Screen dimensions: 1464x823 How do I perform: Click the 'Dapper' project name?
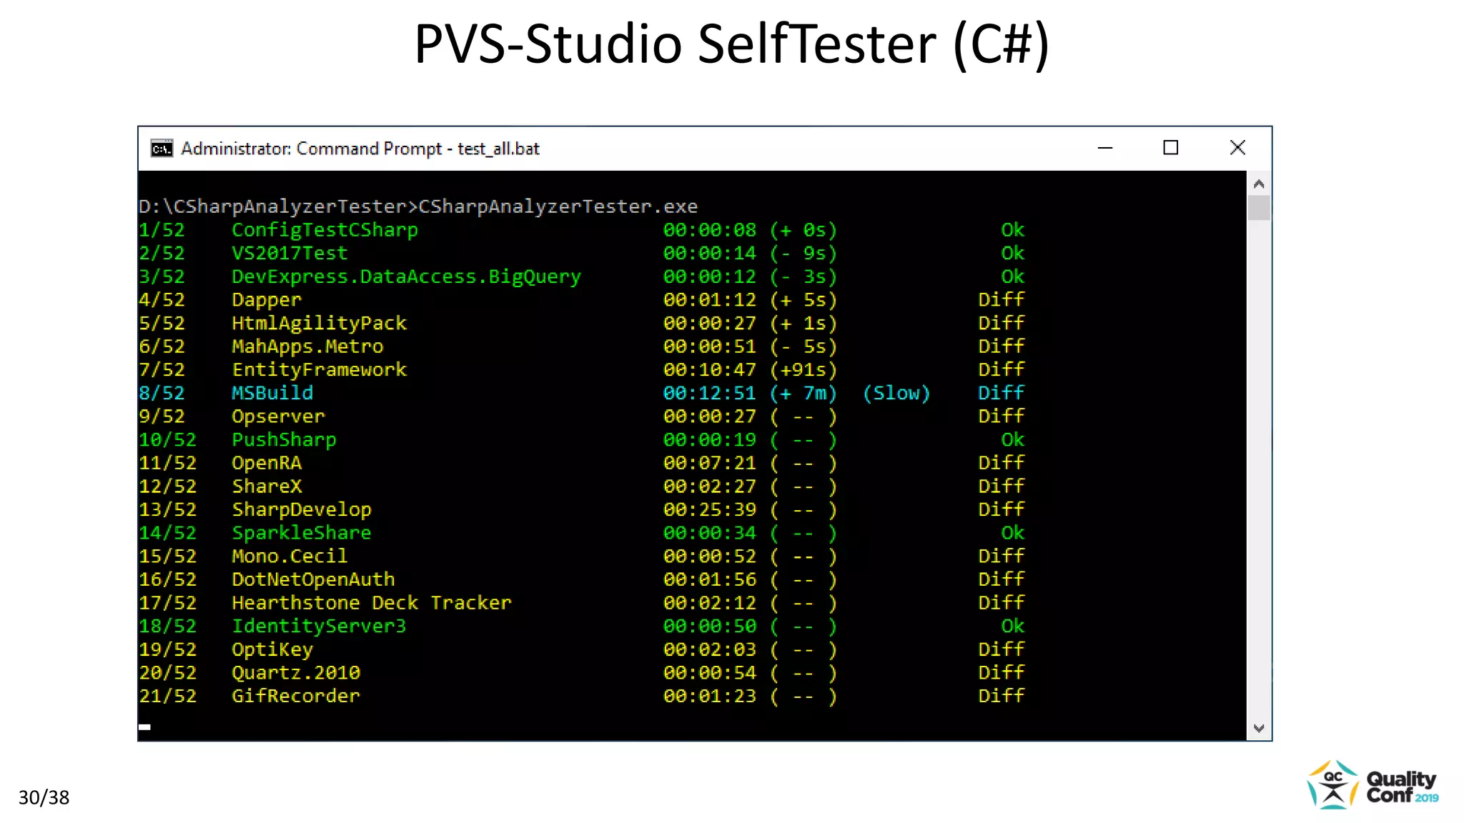[267, 300]
